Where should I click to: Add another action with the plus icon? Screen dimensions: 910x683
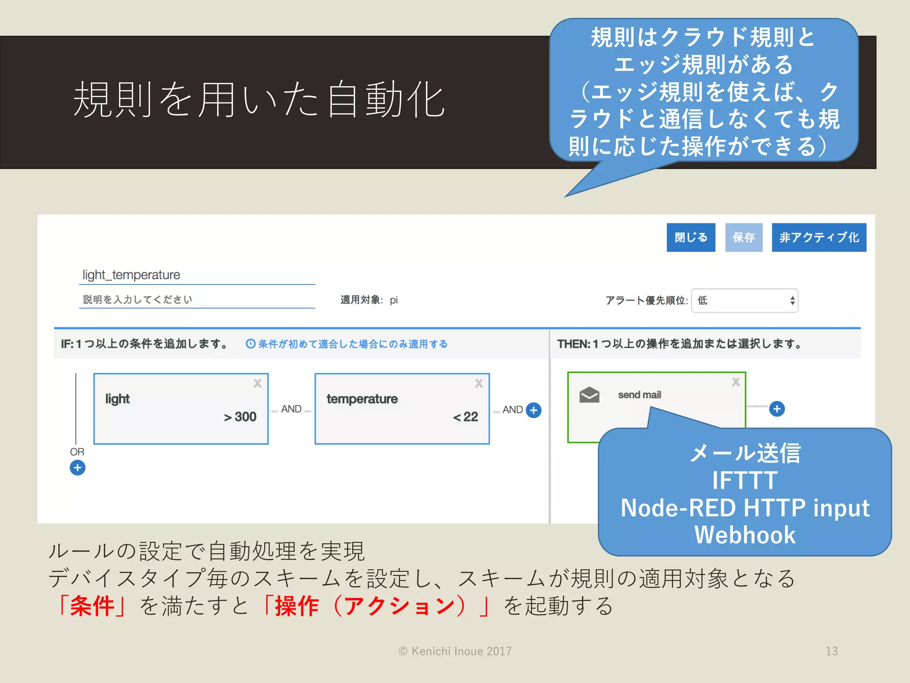pos(777,409)
